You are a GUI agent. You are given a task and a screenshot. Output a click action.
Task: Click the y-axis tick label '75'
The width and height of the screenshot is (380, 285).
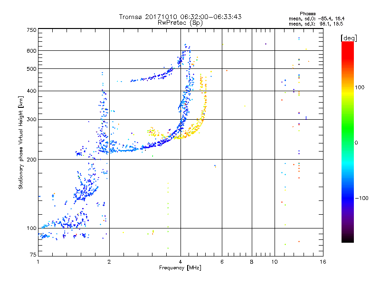pyautogui.click(x=33, y=255)
